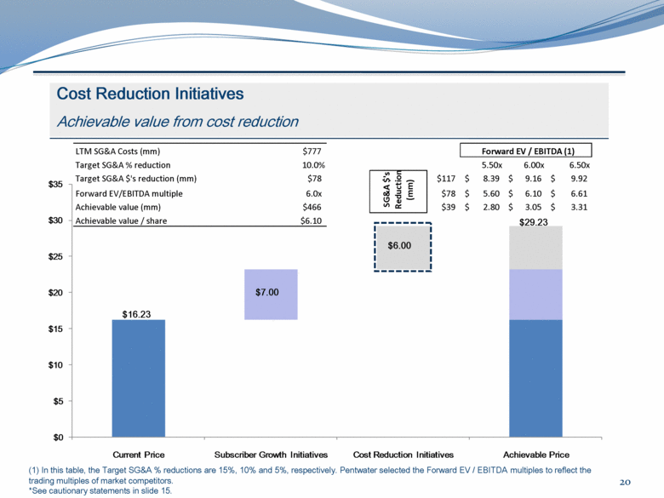Click the Forward EV / EBITDA (1) header
Screen dimensions: 664x498
[529, 151]
